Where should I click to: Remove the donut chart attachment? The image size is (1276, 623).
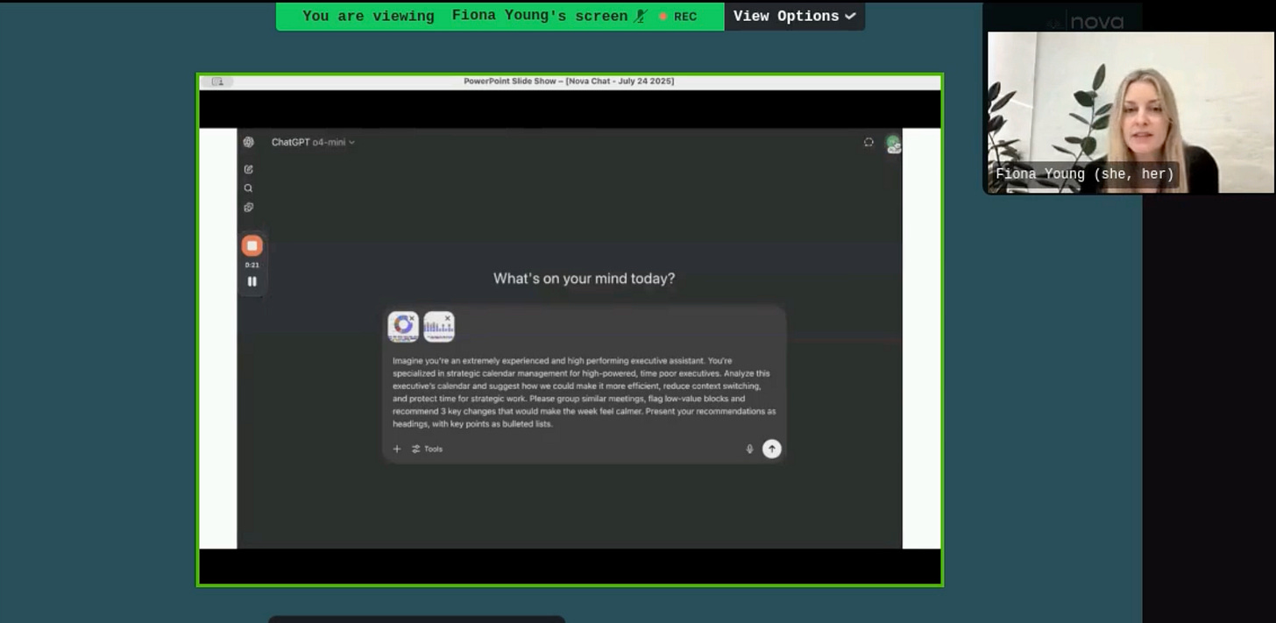[x=412, y=319]
